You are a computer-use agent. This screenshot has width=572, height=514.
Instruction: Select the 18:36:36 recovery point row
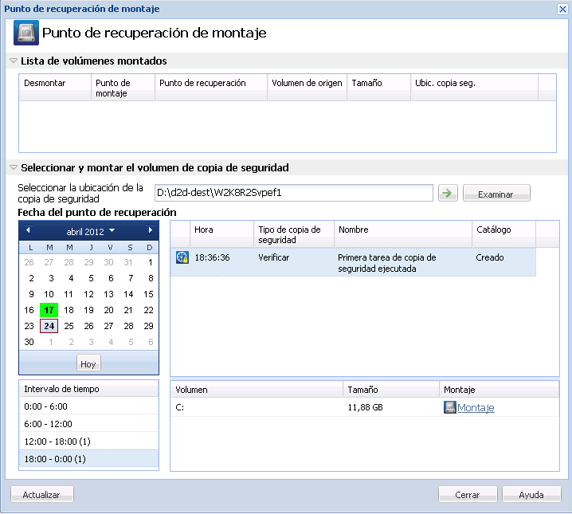352,262
